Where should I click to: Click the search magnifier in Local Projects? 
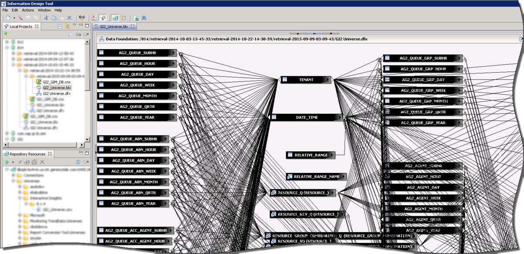(70, 34)
